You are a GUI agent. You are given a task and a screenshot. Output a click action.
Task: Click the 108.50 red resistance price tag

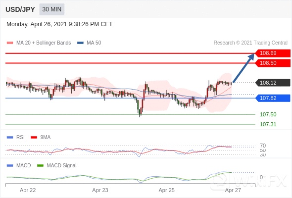pos(273,63)
